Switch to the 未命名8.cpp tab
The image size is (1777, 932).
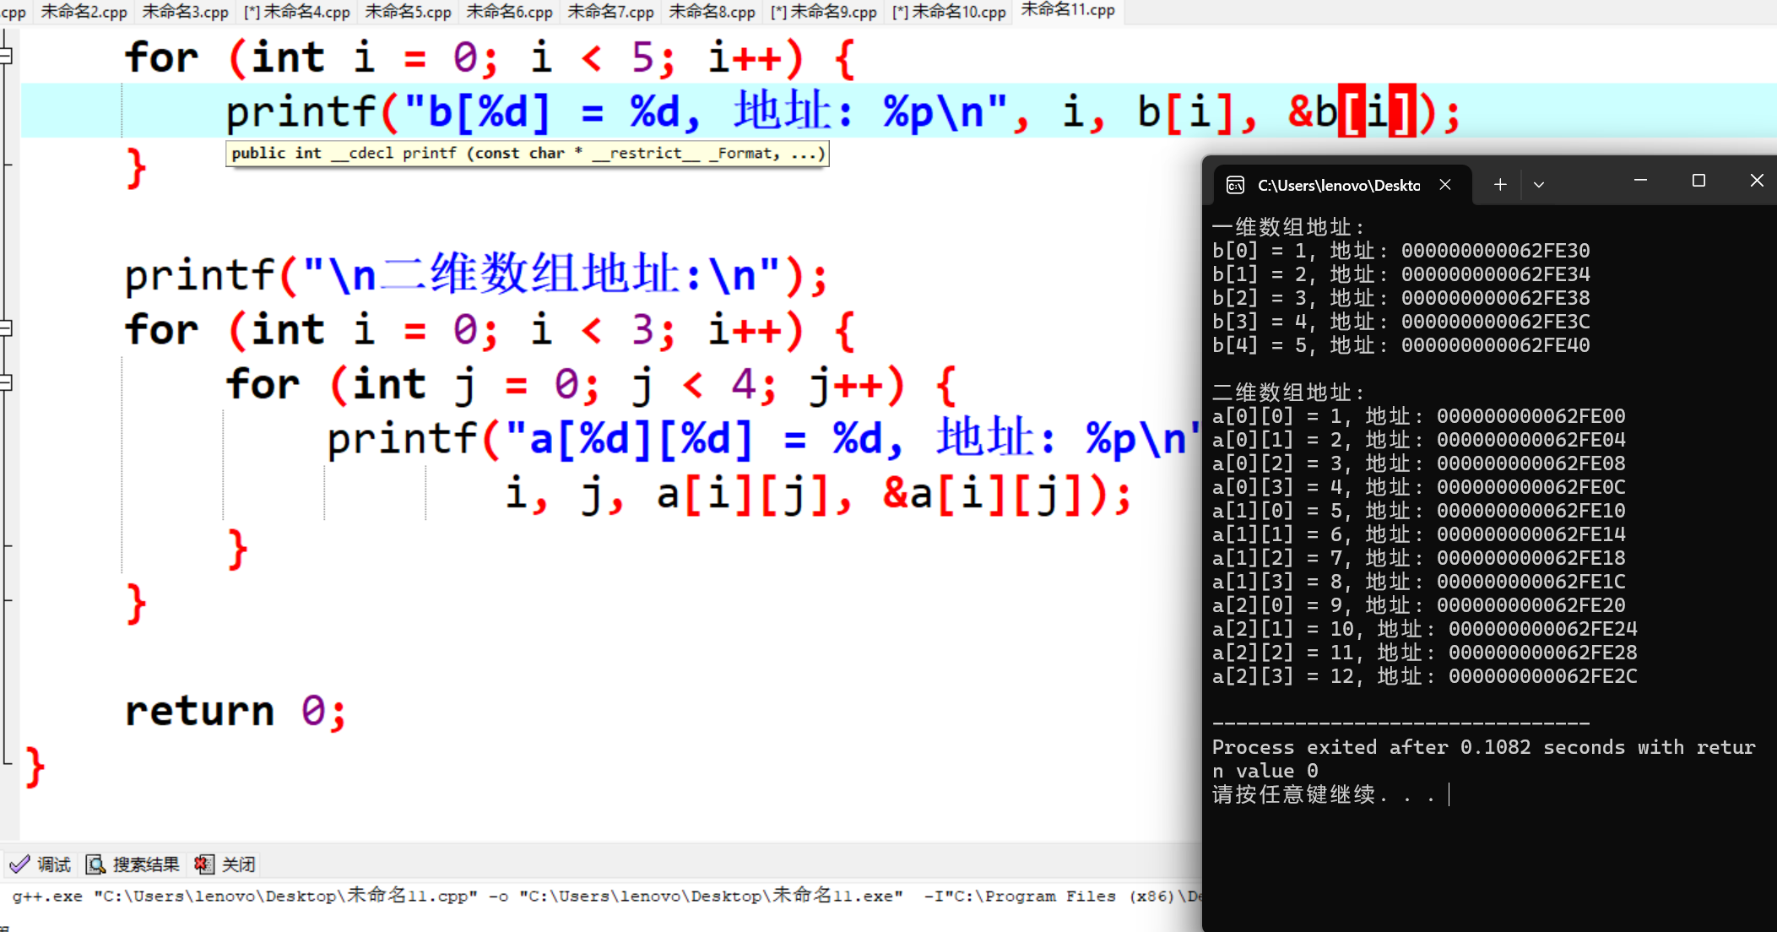(x=712, y=12)
